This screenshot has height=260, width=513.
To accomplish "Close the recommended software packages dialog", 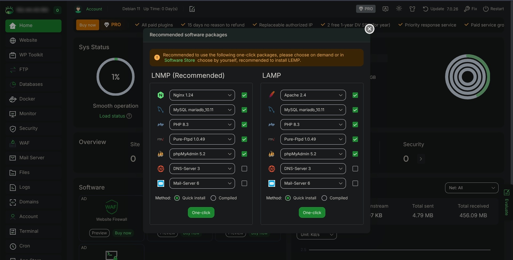I will [x=369, y=29].
